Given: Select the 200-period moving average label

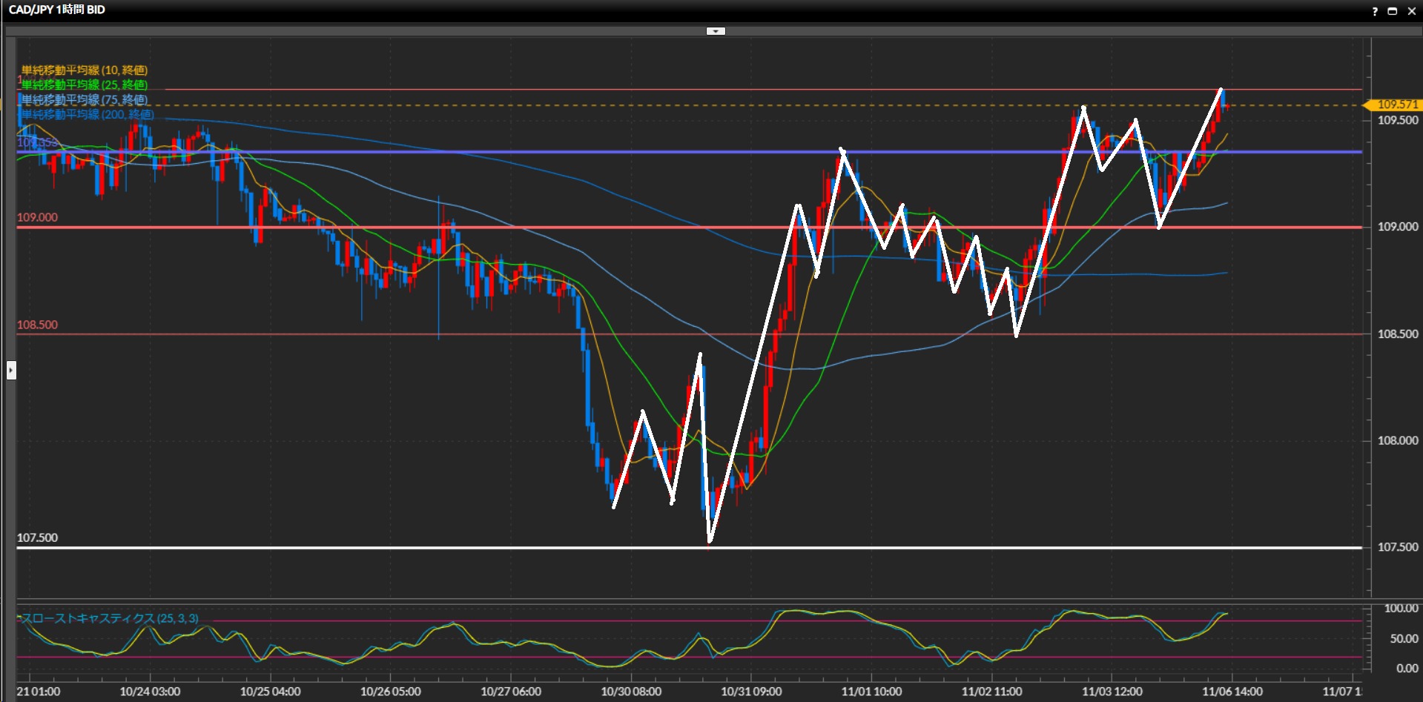Looking at the screenshot, I should pos(87,115).
